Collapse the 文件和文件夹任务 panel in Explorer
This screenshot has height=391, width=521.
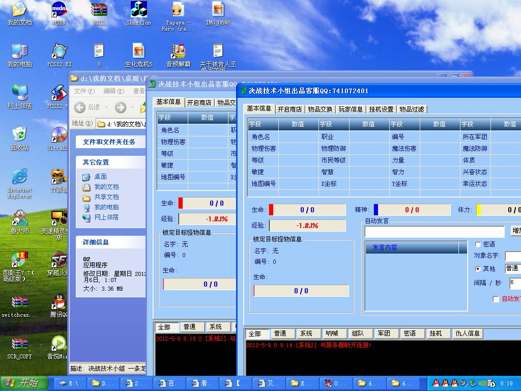click(x=110, y=142)
